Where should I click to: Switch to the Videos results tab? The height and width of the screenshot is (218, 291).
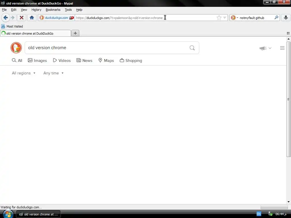(62, 60)
